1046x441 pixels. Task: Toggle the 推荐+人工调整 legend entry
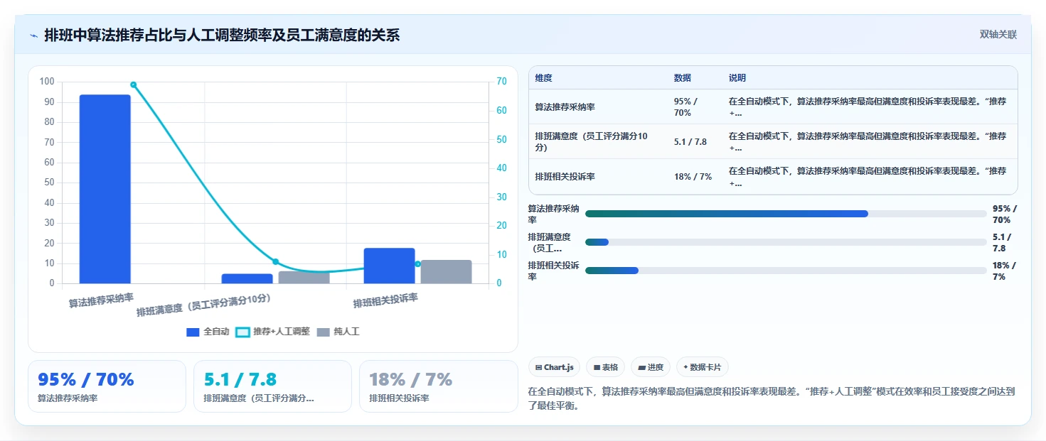coord(272,332)
